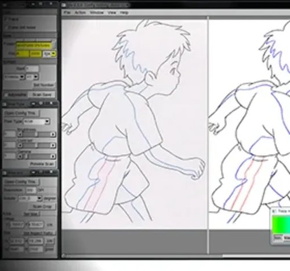The image size is (290, 271).
Task: Click the Size H centimeter field
Action: (37, 241)
